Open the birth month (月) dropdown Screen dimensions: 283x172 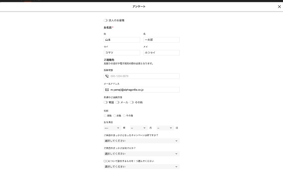pos(139,128)
